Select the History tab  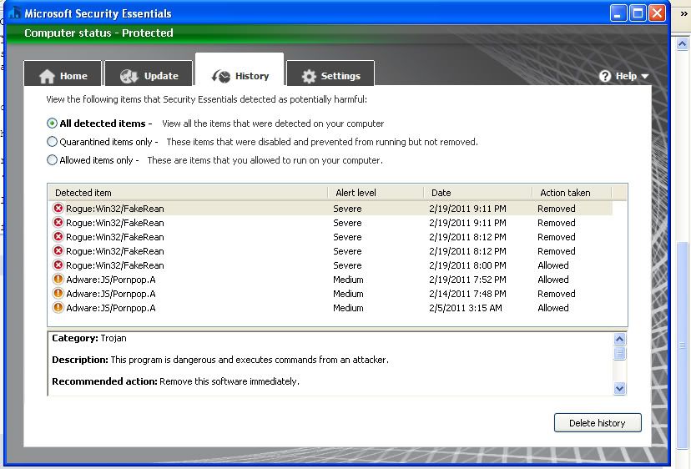coord(240,71)
